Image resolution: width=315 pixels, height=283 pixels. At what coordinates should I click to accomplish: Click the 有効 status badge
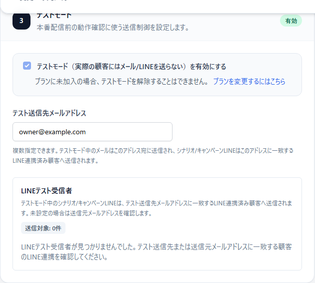291,21
